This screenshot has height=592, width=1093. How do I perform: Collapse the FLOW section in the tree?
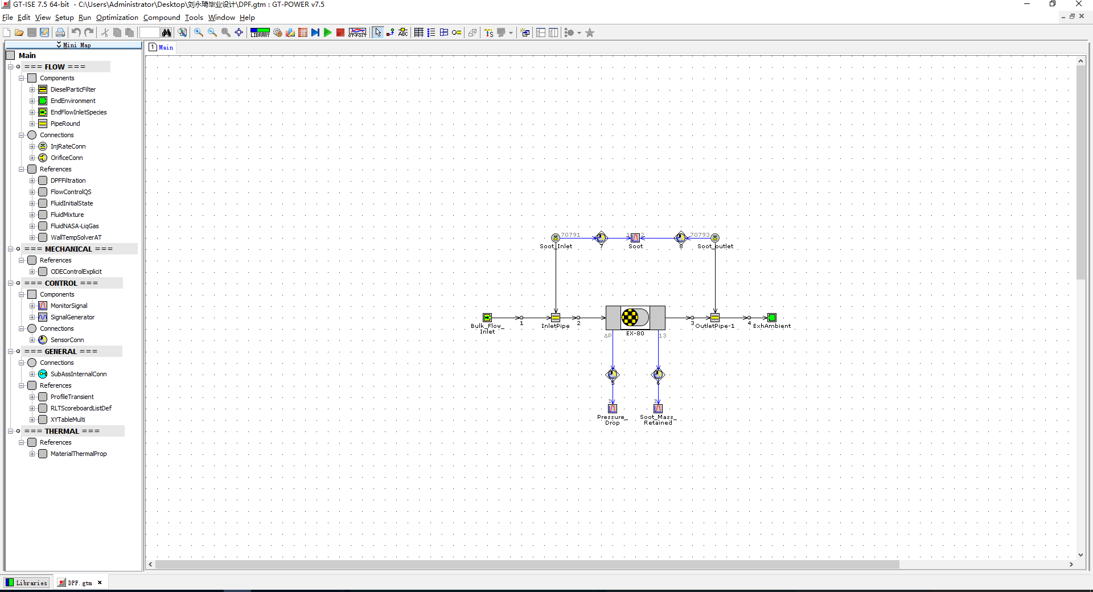coord(10,67)
